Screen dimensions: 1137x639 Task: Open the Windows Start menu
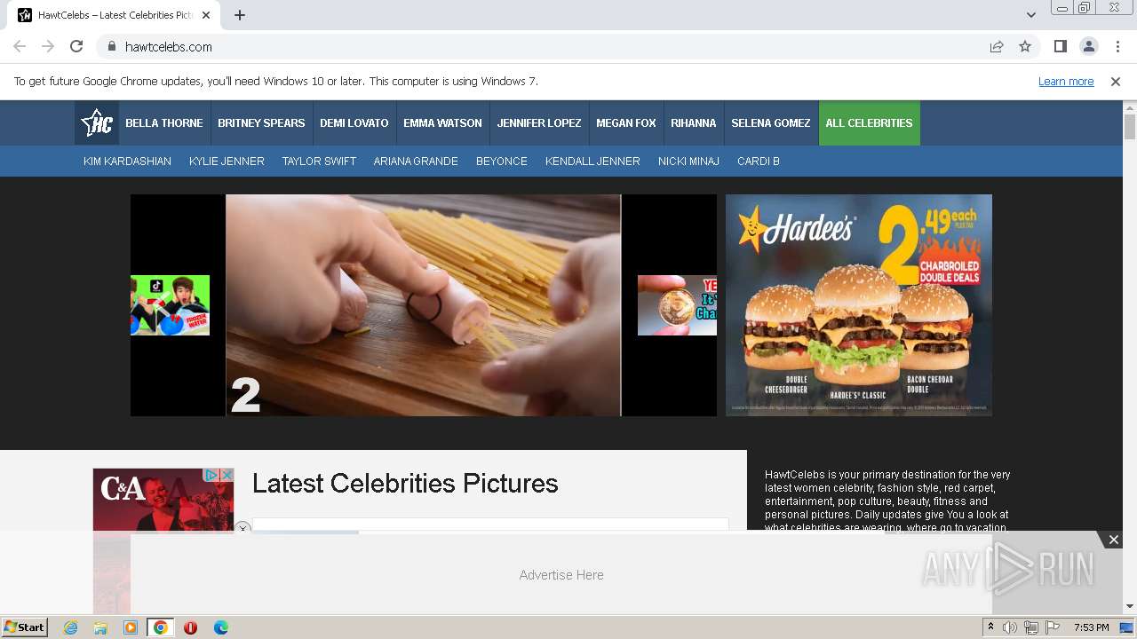25,627
